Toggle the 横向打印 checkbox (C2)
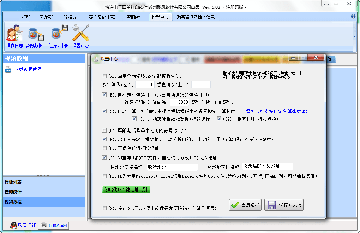The width and height of the screenshot is (360, 233). click(x=218, y=119)
